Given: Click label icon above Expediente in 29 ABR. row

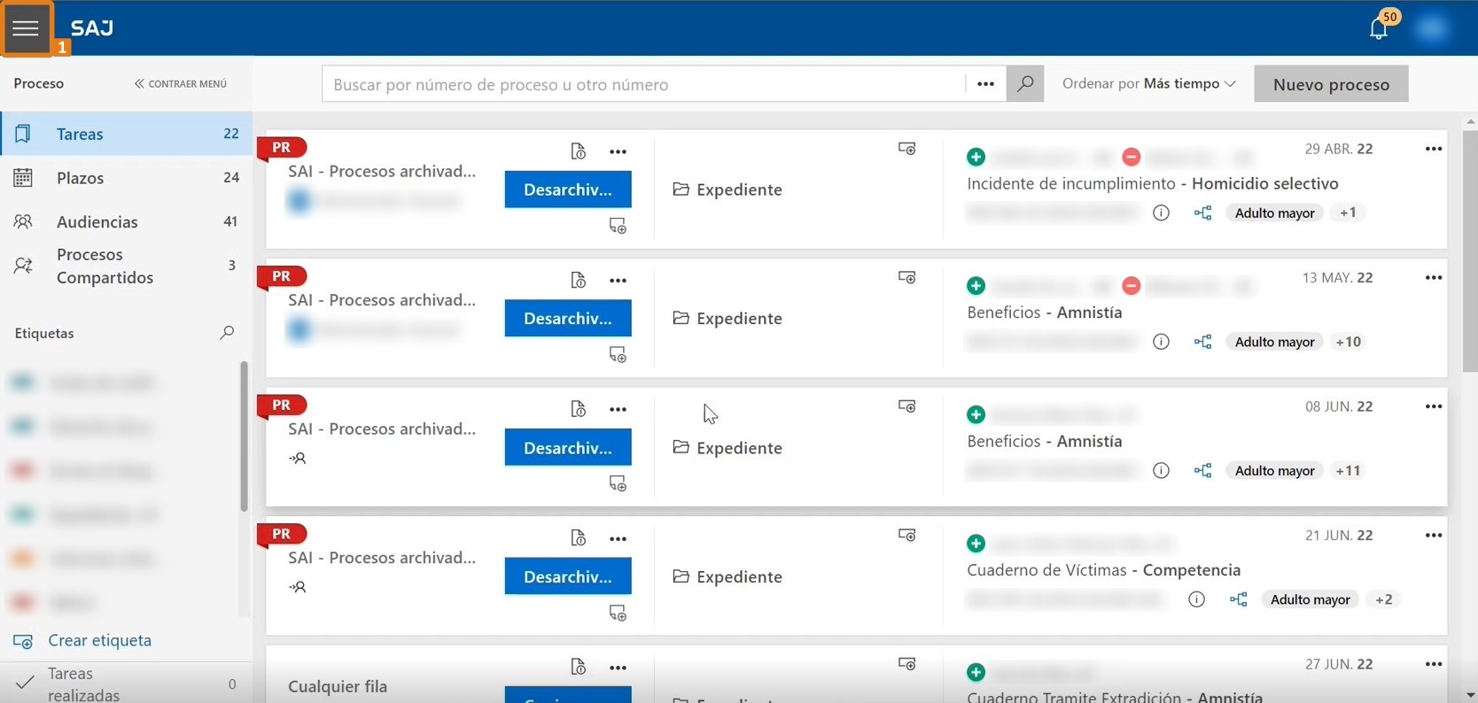Looking at the screenshot, I should tap(906, 149).
